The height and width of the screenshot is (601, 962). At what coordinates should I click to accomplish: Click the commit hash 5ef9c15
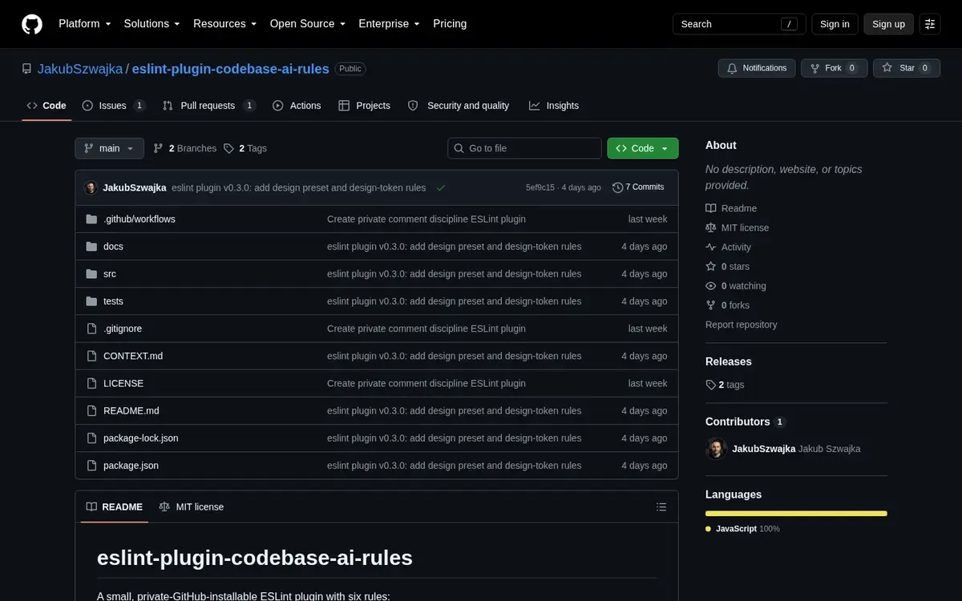[540, 188]
